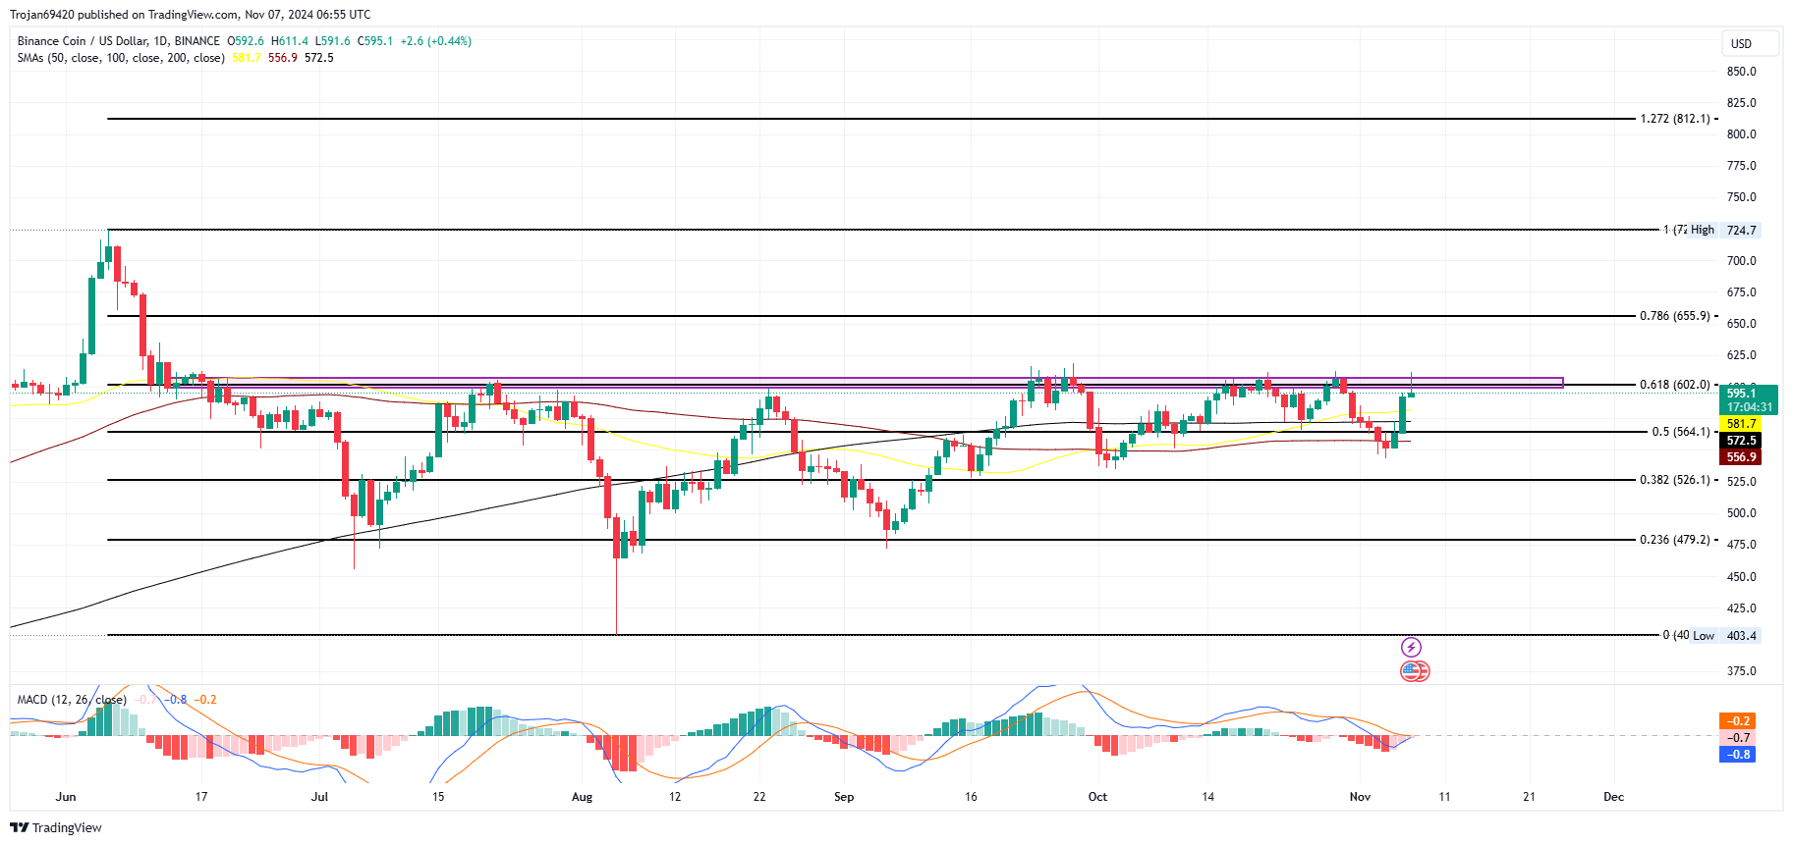Click the SMAs (50, close, 100, close, 200, close) legend
Viewport: 1793px width, 845px height.
pos(121,58)
